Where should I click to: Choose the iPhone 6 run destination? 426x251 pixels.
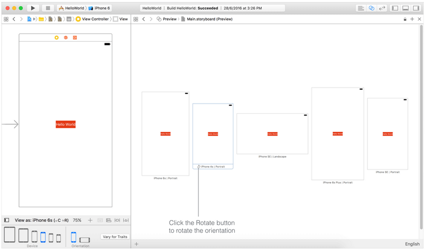click(x=99, y=8)
